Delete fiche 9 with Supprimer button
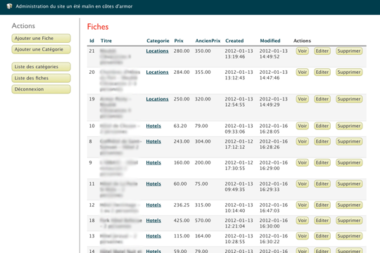380x253 pixels. (349, 163)
